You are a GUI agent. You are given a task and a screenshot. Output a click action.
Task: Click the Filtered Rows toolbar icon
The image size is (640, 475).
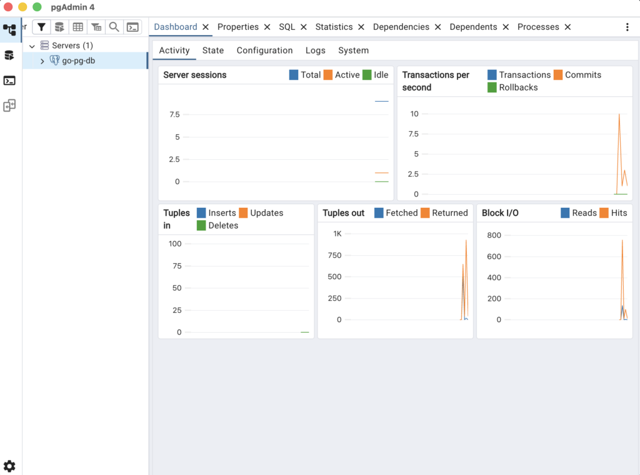tap(96, 27)
